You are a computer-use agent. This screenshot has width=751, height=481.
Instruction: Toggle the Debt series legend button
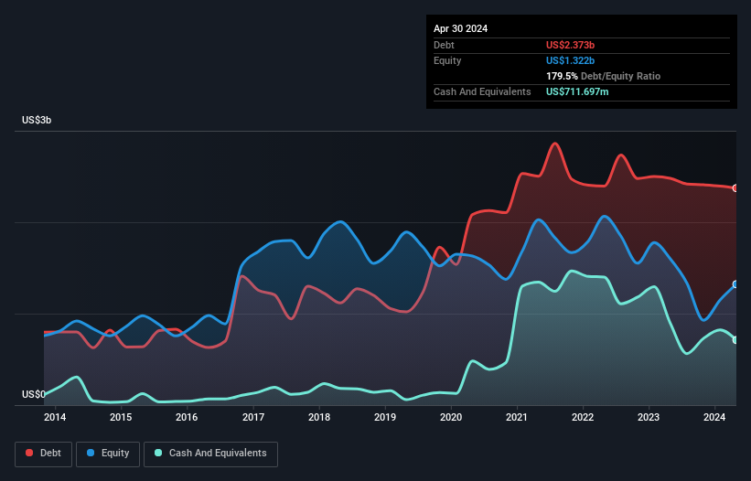(44, 454)
